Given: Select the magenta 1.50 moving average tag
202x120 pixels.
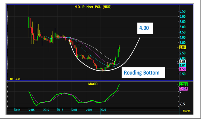Looking at the screenshot, I should pyautogui.click(x=182, y=69).
